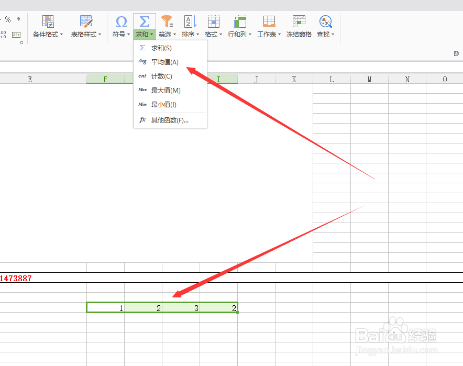
Task: Click the 冻结窗格 label
Action: [x=299, y=35]
